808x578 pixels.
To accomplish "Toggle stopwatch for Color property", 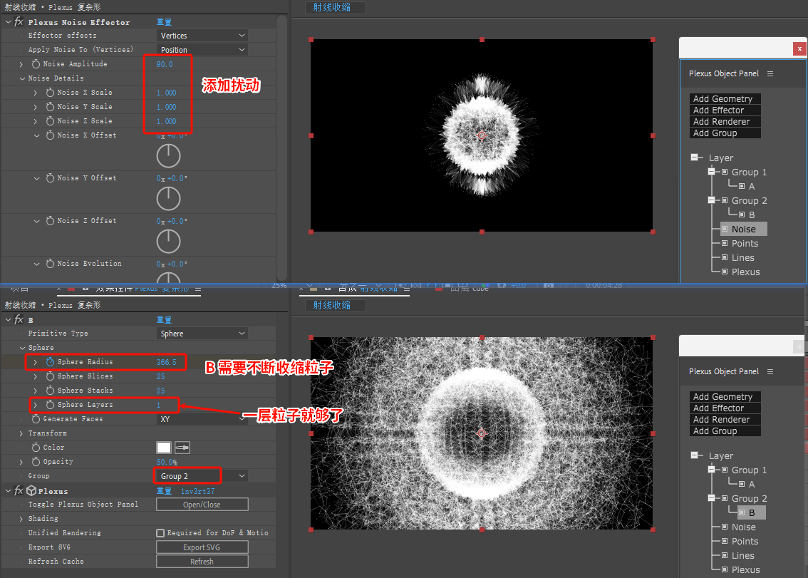I will (x=36, y=448).
